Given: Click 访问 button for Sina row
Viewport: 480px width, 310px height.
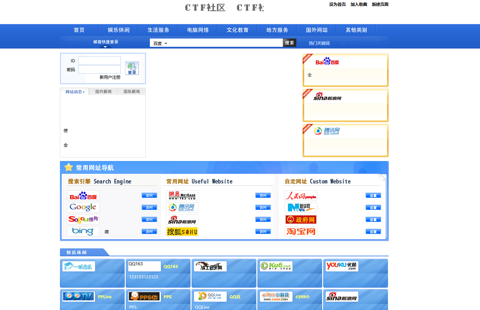Looking at the screenshot, I should (263, 220).
